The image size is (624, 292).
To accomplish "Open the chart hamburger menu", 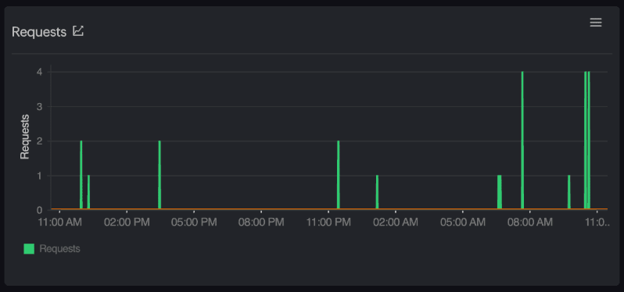I will [595, 23].
